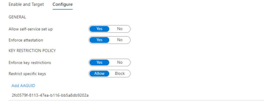Viewport: 264px width, 106px height.
Task: Set Allow self-service set up to Yes
Action: point(99,29)
